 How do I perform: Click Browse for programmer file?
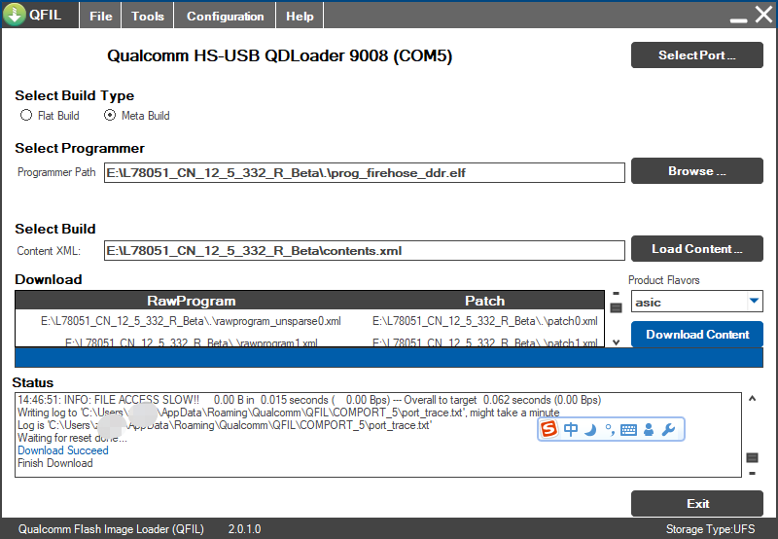tap(696, 170)
